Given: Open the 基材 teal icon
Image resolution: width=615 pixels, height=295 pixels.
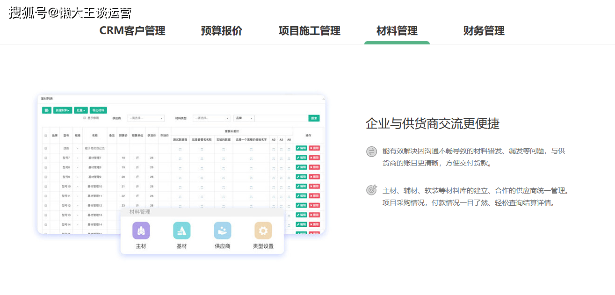Looking at the screenshot, I should point(181,230).
